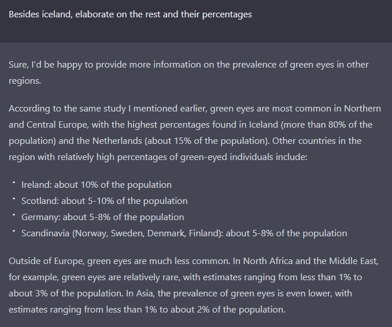The width and height of the screenshot is (392, 327).
Task: Click the word 'regions.' ending the first reply sentence
Action: [25, 81]
